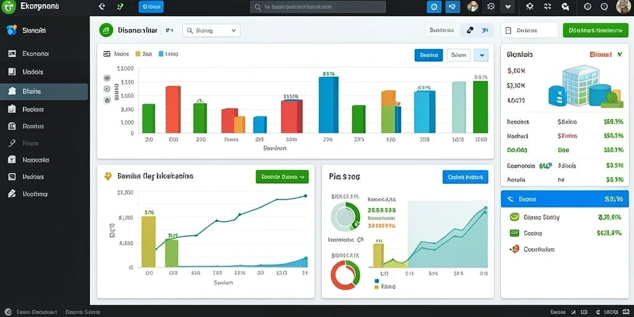Click the blue circle icon button right of search
This screenshot has width=634, height=317.
434,6
